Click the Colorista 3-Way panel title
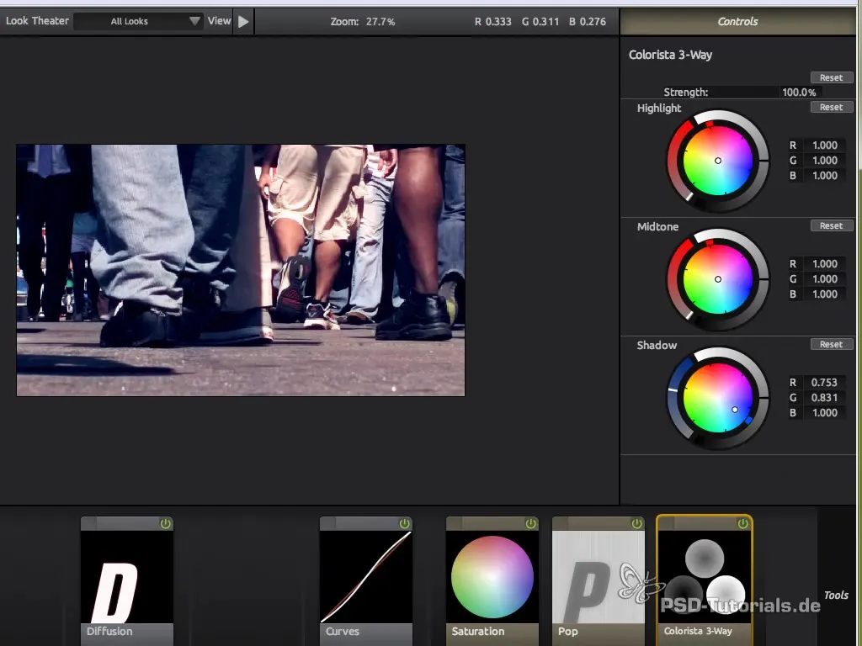 [x=670, y=55]
